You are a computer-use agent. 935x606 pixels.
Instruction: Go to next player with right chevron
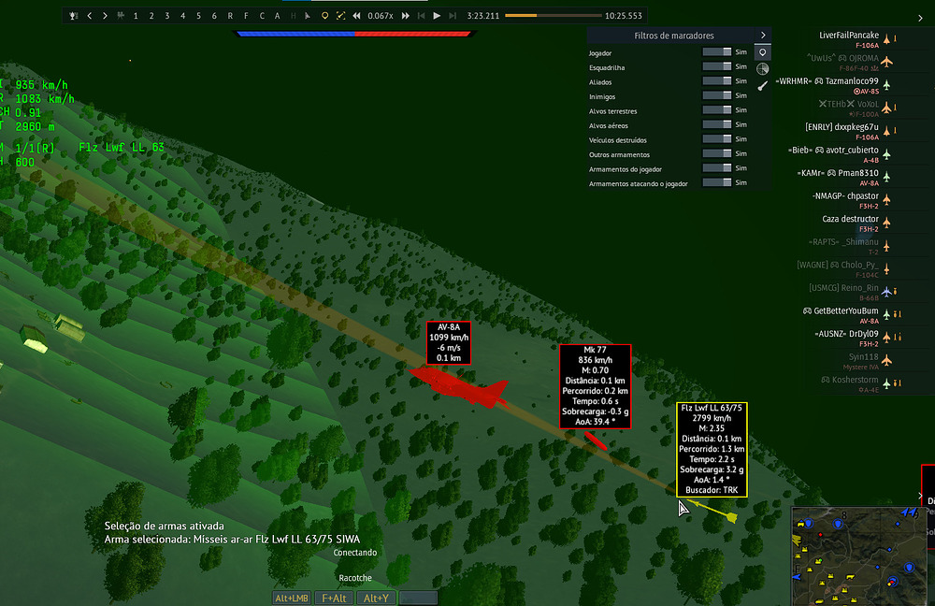tap(105, 16)
